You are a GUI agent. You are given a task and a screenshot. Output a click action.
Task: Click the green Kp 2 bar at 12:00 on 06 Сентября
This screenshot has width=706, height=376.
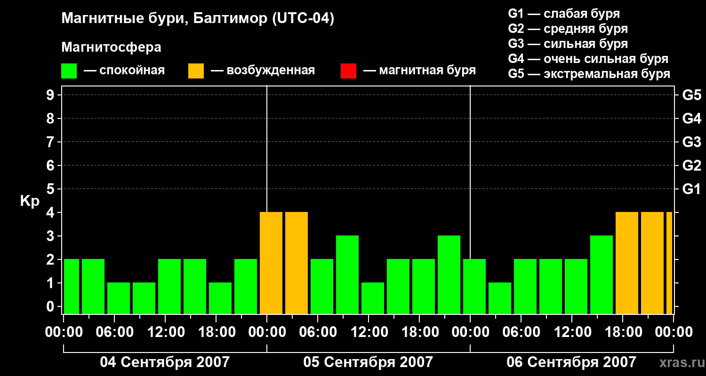click(x=576, y=286)
